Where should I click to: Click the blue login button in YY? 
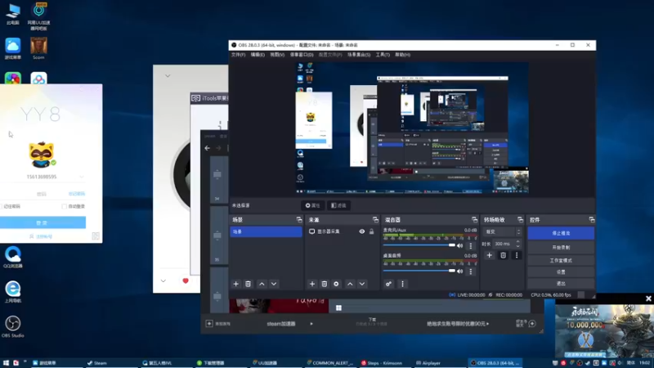coord(43,222)
